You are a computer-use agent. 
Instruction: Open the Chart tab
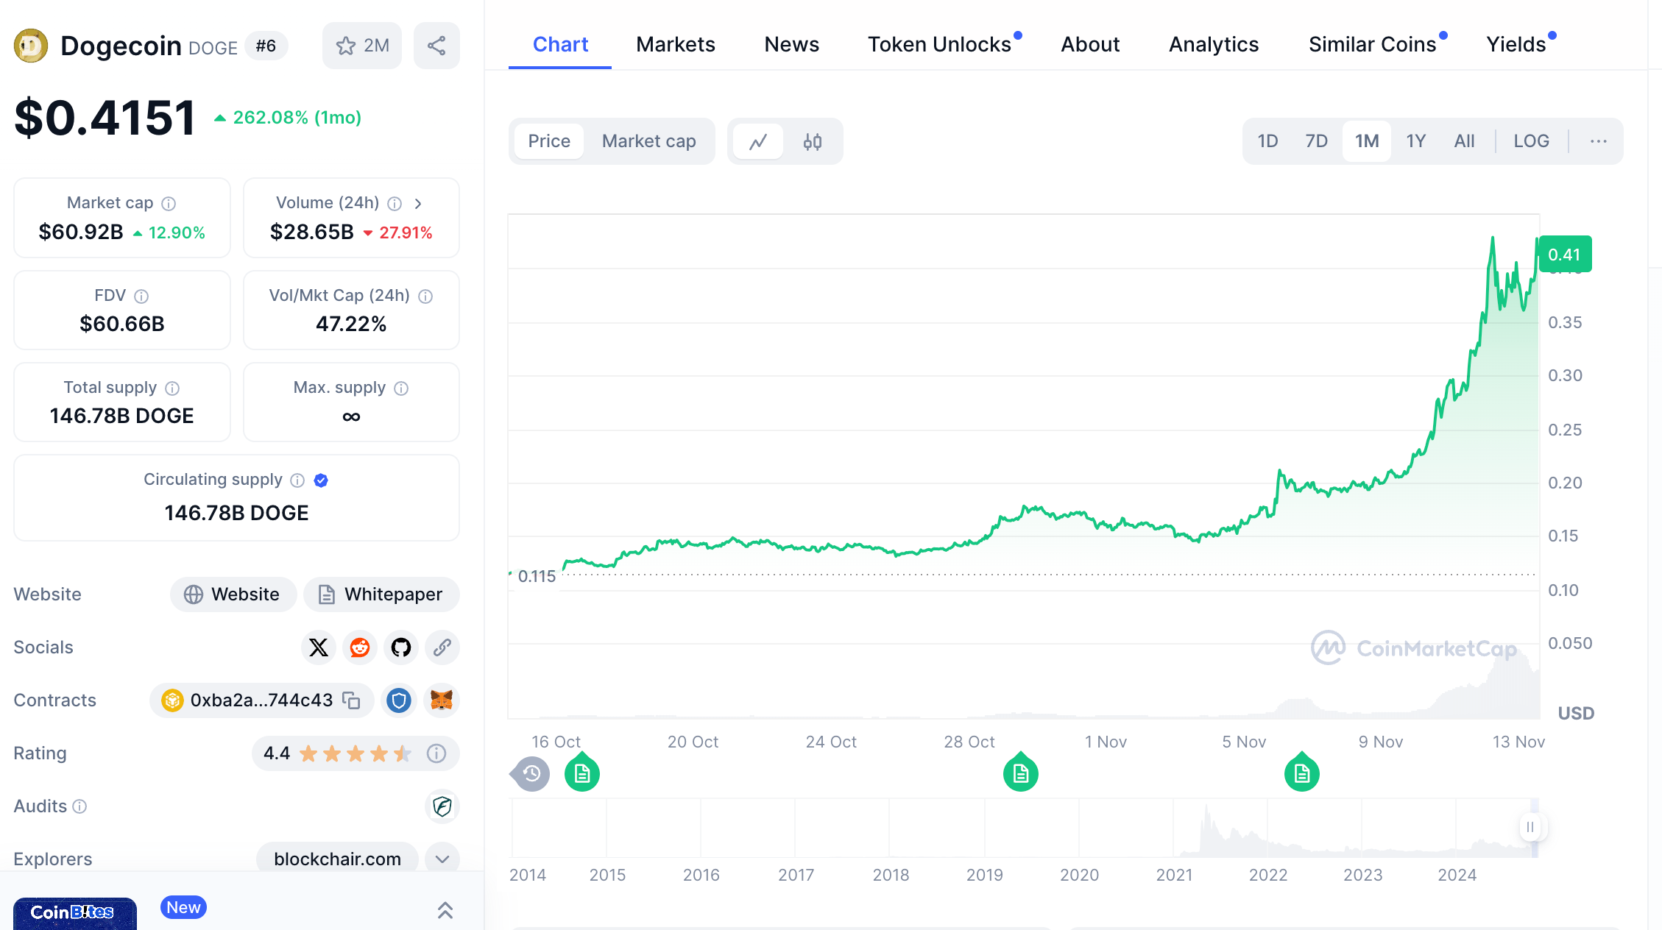pos(560,45)
